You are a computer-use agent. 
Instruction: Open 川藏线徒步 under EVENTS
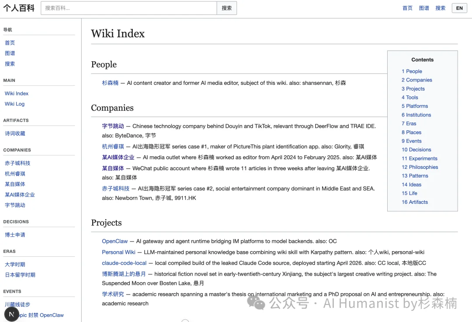point(17,304)
